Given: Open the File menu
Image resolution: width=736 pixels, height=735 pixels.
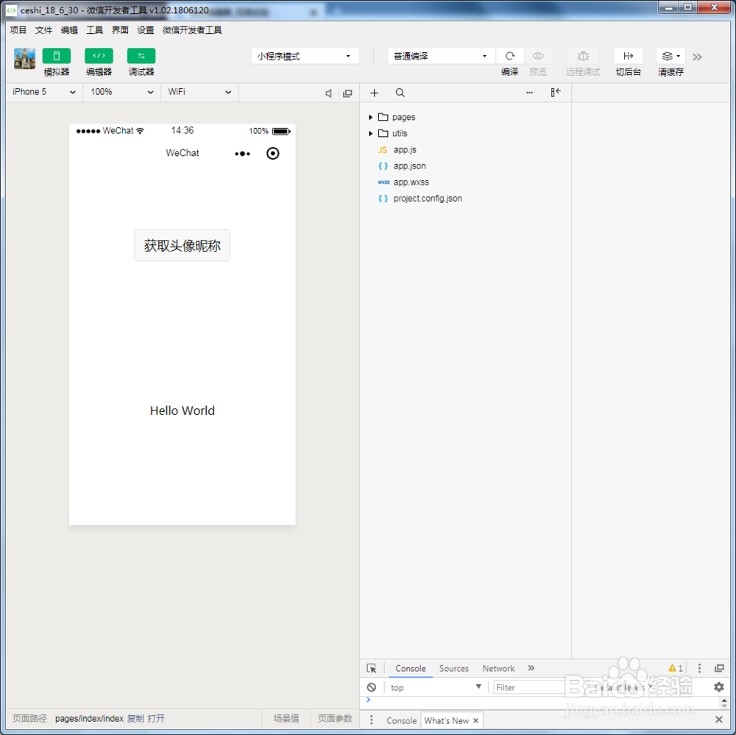Looking at the screenshot, I should (x=43, y=30).
